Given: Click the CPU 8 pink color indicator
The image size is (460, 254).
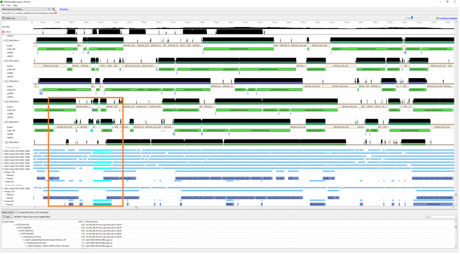Looking at the screenshot, I should (3, 32).
